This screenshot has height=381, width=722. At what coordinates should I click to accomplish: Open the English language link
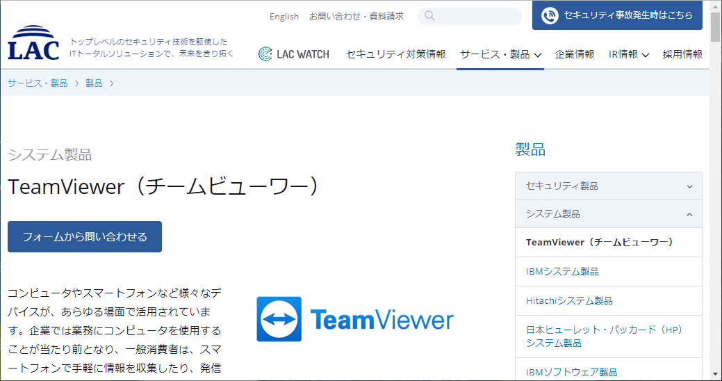coord(284,16)
